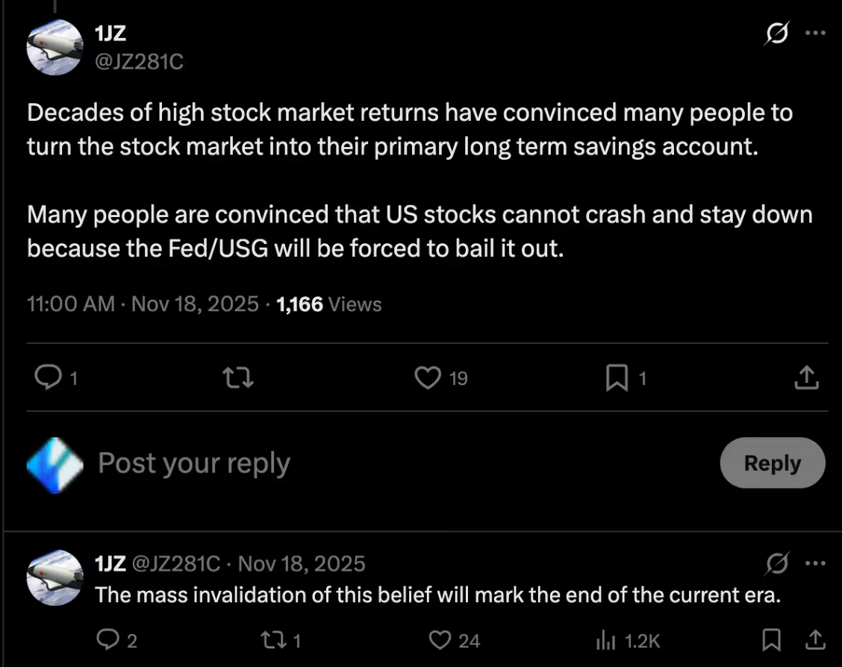This screenshot has height=667, width=842.
Task: Like the main post with 19 likes
Action: coord(428,379)
